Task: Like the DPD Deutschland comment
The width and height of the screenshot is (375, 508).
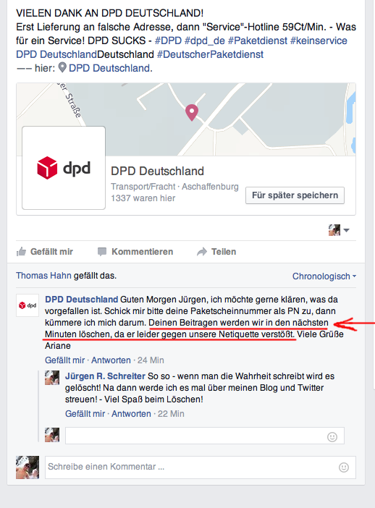Action: tap(65, 360)
